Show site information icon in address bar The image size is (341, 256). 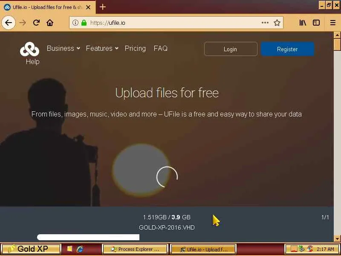pos(75,23)
